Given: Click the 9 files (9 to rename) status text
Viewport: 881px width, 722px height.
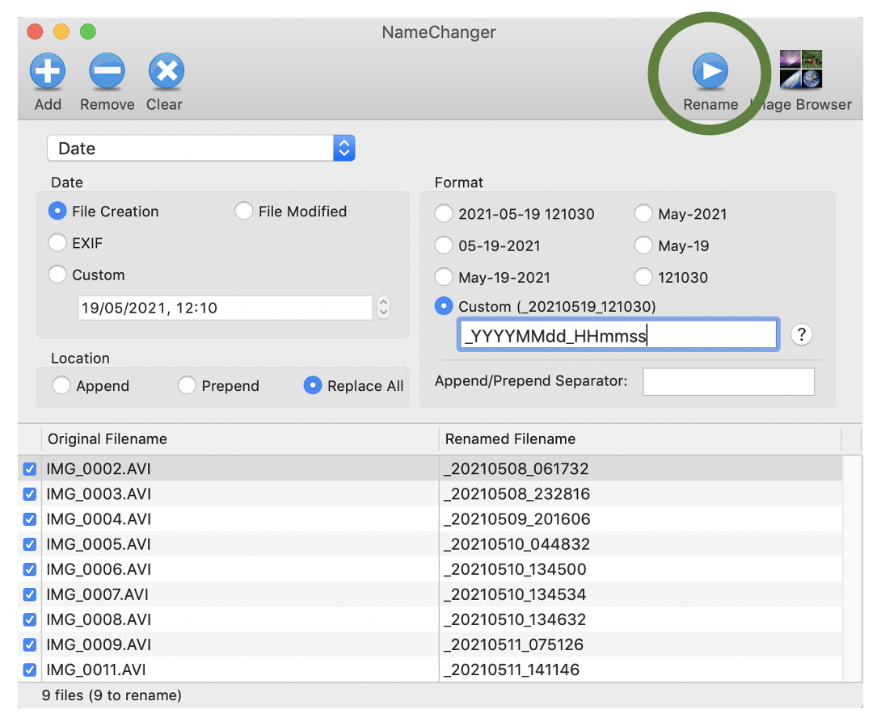Looking at the screenshot, I should pyautogui.click(x=112, y=695).
